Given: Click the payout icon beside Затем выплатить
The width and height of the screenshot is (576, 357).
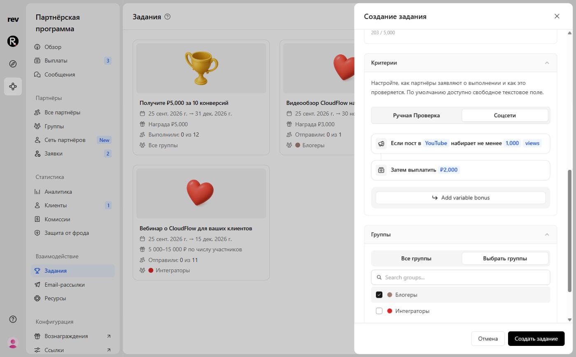Looking at the screenshot, I should click(x=381, y=170).
